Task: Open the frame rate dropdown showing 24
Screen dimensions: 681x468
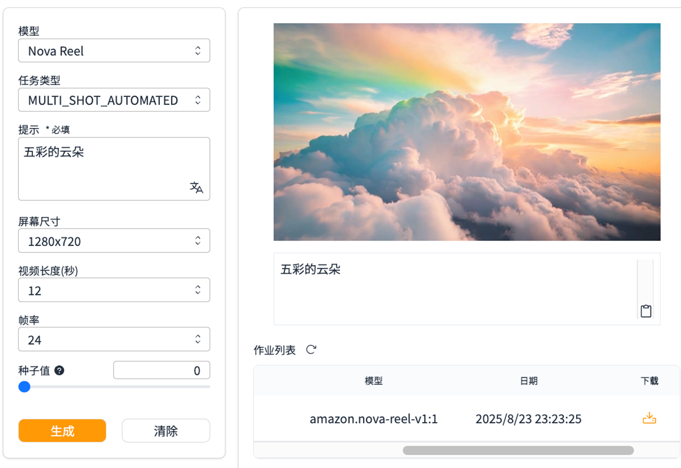Action: (x=114, y=340)
